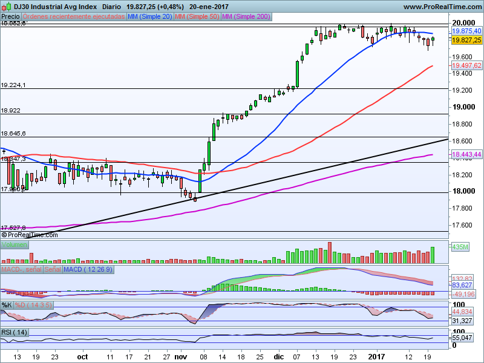Select the Precio legend tab
This screenshot has width=484, height=363.
[11, 17]
